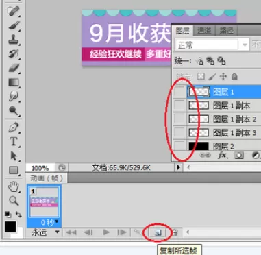Open the black foreground color swatch
The image size is (261, 255).
tap(10, 227)
